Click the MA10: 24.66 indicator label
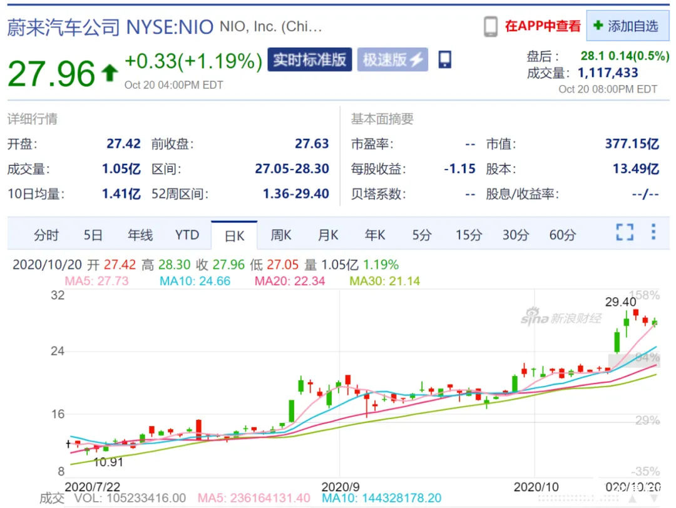This screenshot has width=676, height=508. pos(195,281)
